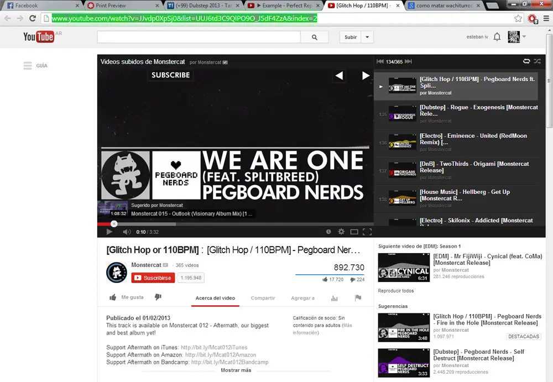Skip to next playlist video icon

coord(408,61)
